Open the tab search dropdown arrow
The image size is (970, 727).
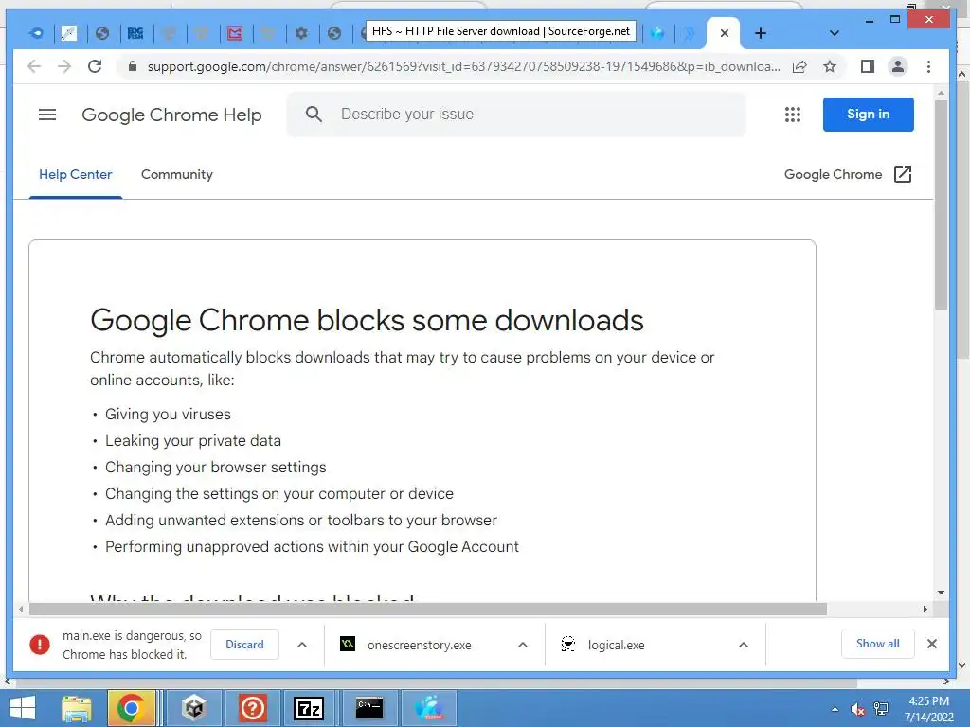[x=834, y=33]
